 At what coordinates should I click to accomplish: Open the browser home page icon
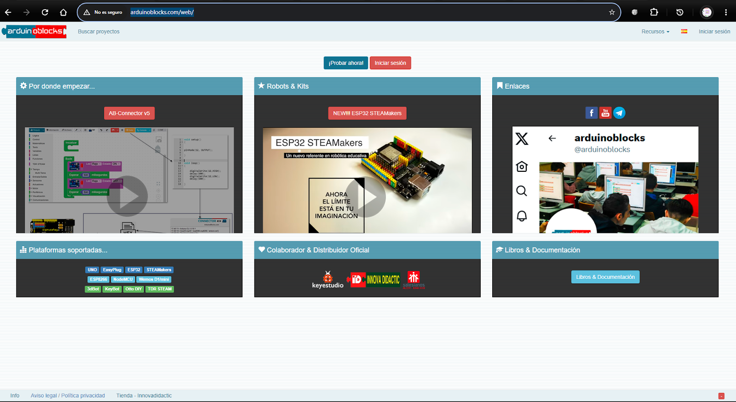click(x=63, y=12)
